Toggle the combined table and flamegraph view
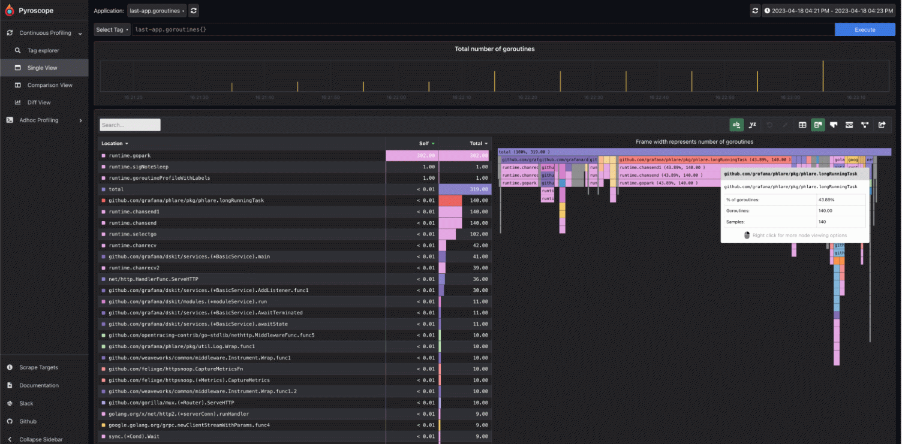This screenshot has height=444, width=902. point(818,125)
